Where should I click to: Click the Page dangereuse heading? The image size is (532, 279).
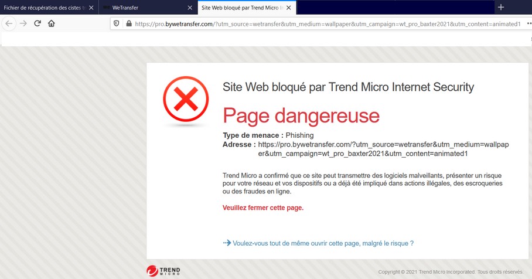[301, 115]
